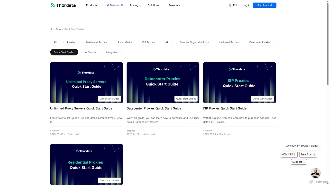Filter by Integrations category
The height and width of the screenshot is (185, 329).
(113, 52)
